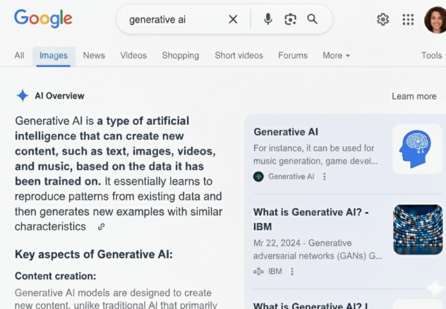Image resolution: width=446 pixels, height=309 pixels.
Task: Open settings gear icon
Action: (383, 19)
